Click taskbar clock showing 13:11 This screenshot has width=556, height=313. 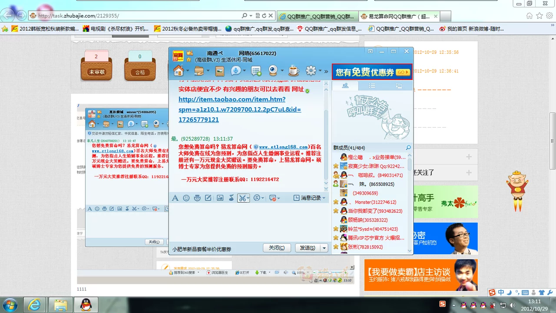click(535, 305)
